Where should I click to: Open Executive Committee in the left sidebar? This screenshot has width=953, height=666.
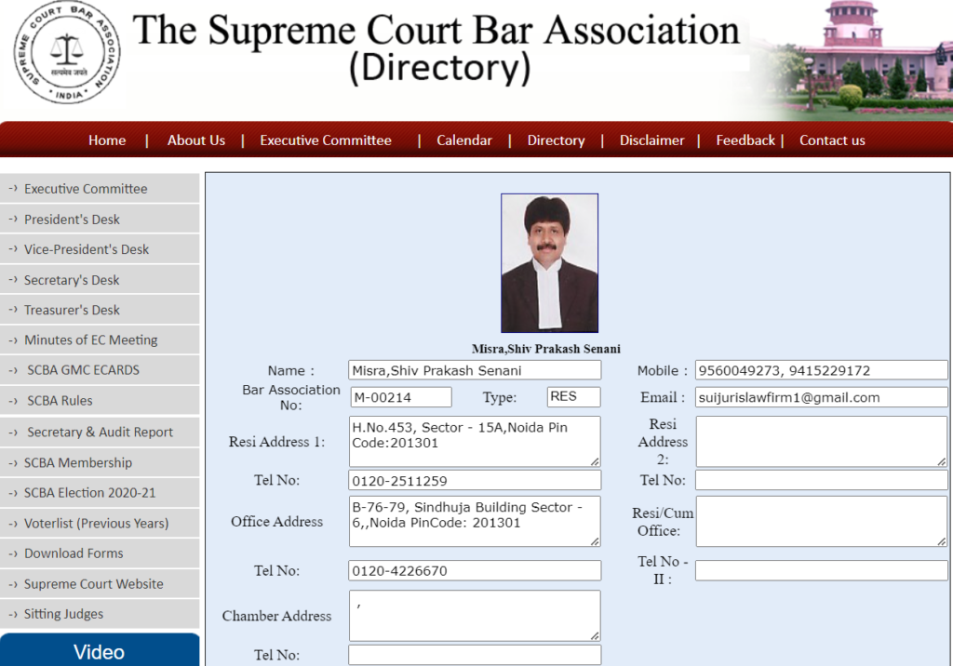[x=100, y=189]
